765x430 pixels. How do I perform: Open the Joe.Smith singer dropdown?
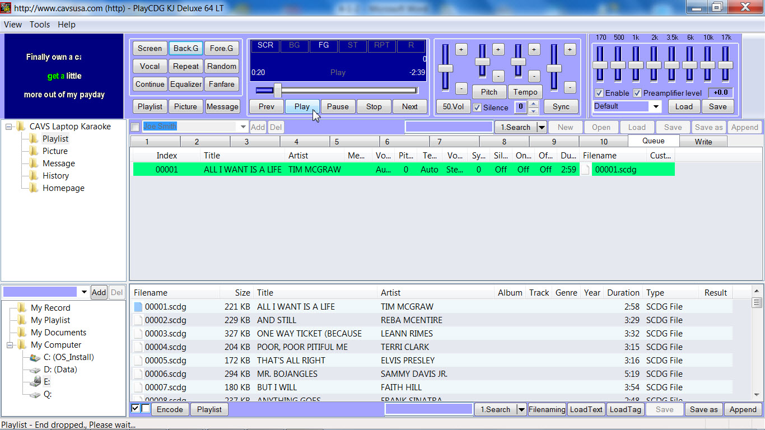[x=243, y=127]
